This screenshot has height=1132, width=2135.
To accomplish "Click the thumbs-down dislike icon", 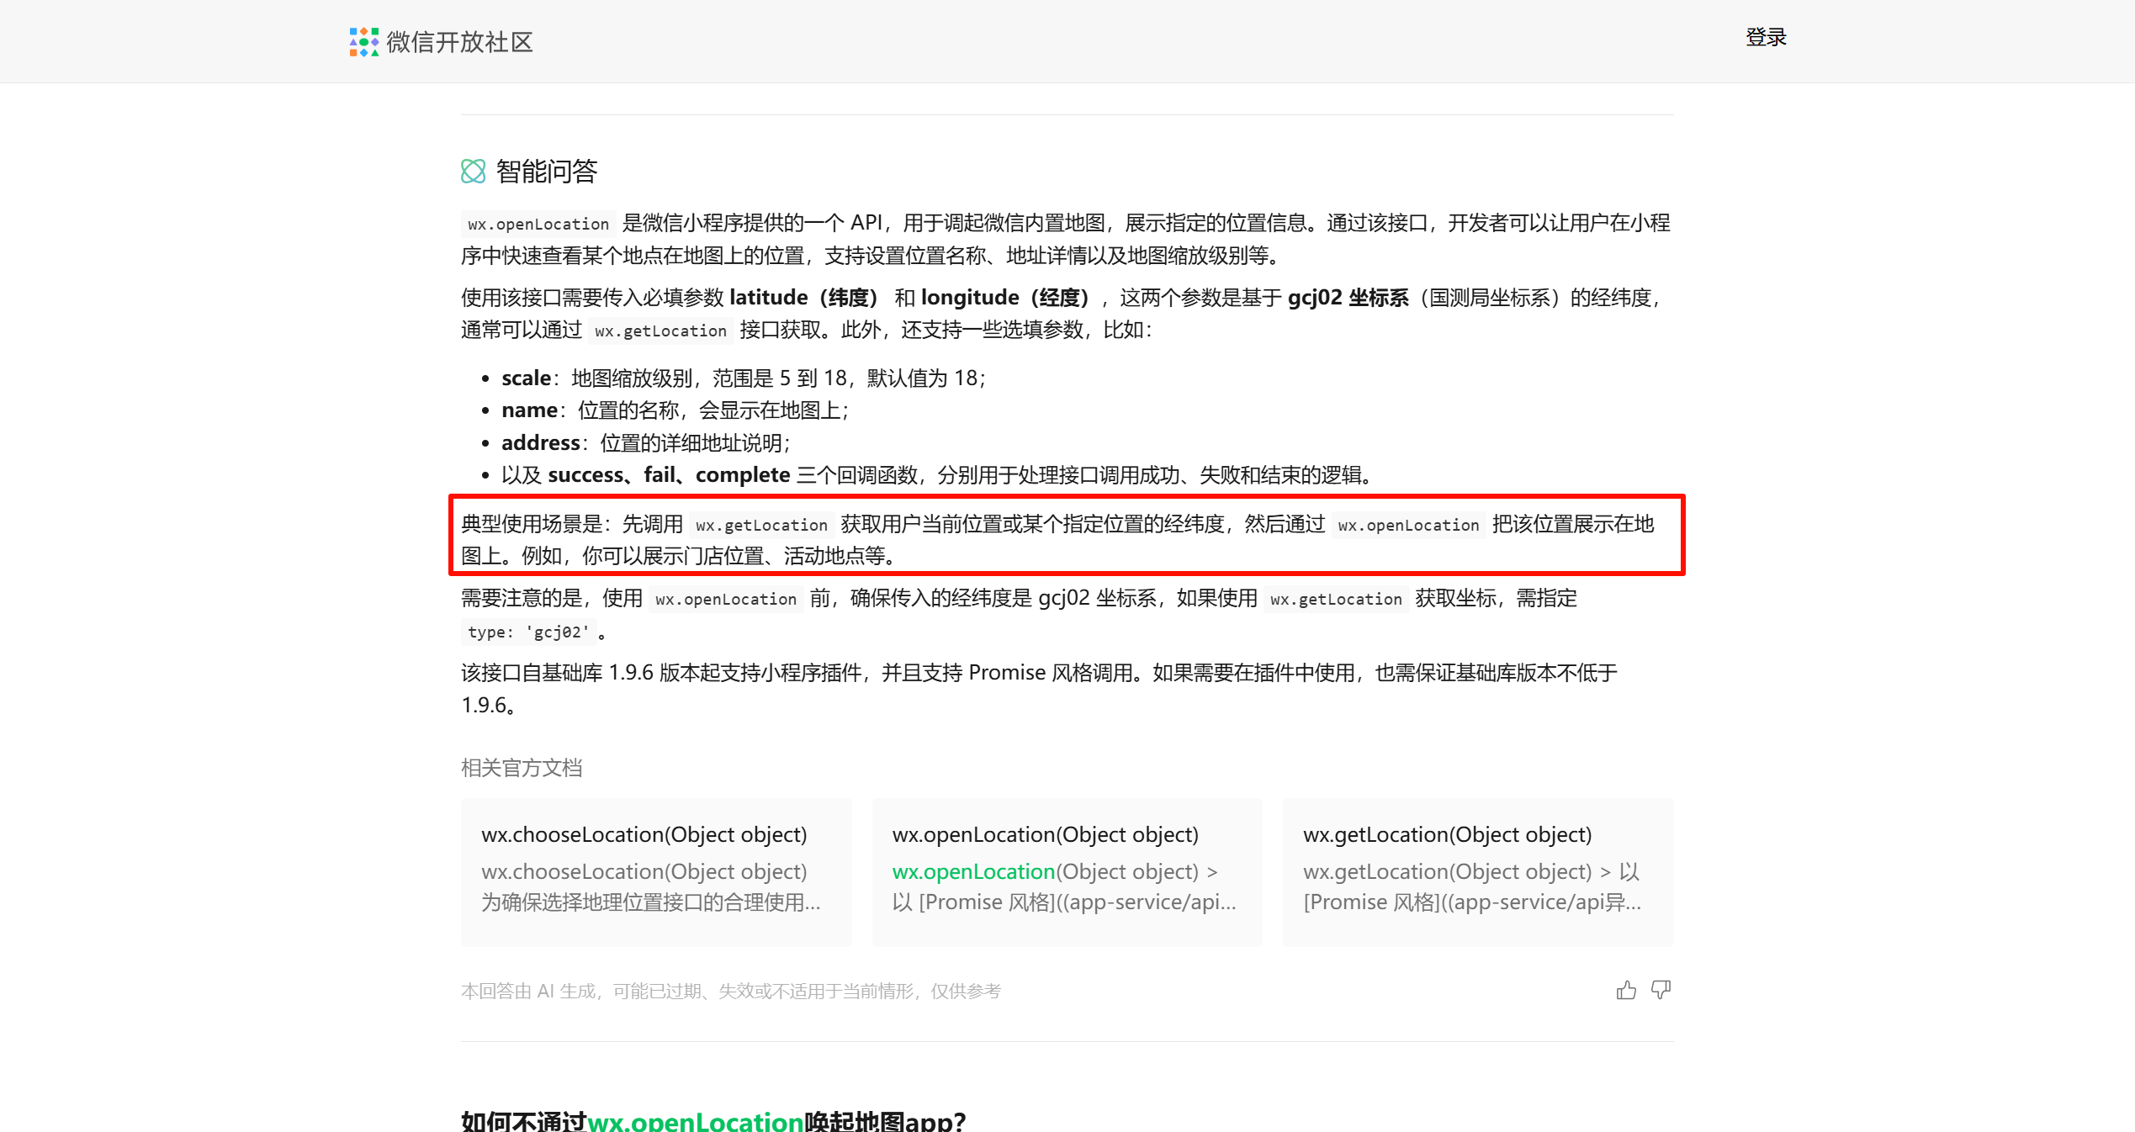I will click(1661, 990).
